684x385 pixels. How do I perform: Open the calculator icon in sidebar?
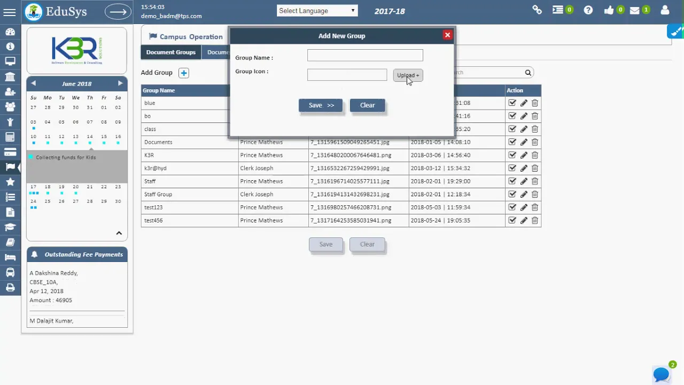(x=10, y=137)
